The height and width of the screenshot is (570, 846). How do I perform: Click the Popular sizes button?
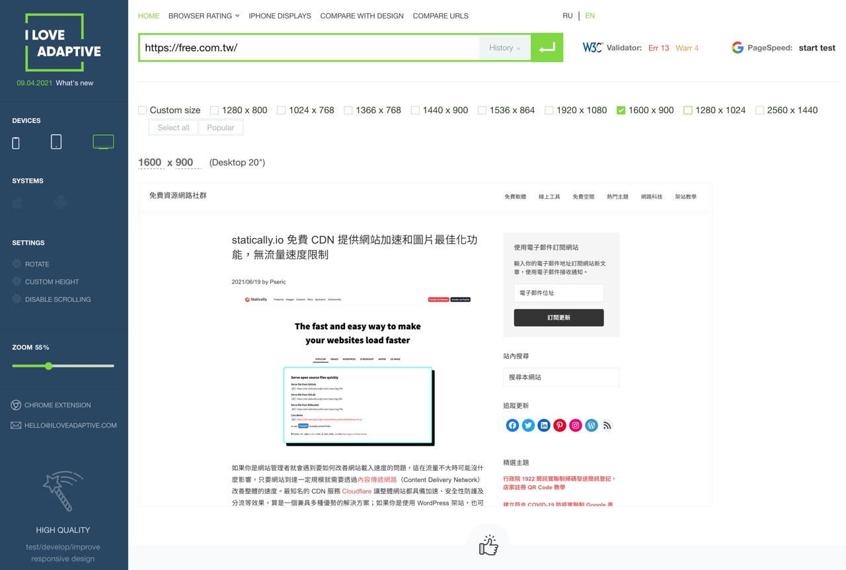221,128
